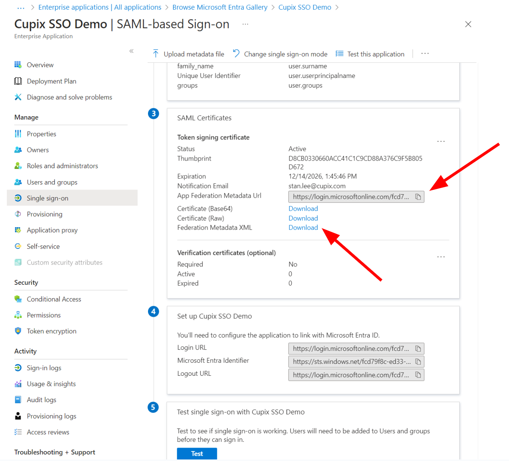Expand the collapsed breadcrumb ellipsis
The image size is (509, 461).
(21, 7)
